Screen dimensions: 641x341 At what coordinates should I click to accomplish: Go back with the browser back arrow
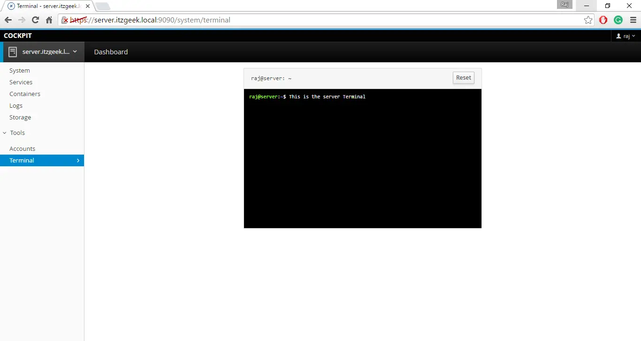[x=8, y=20]
